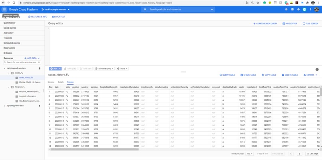Open the ADD DATA dropdown
The width and height of the screenshot is (322, 160).
32,59
